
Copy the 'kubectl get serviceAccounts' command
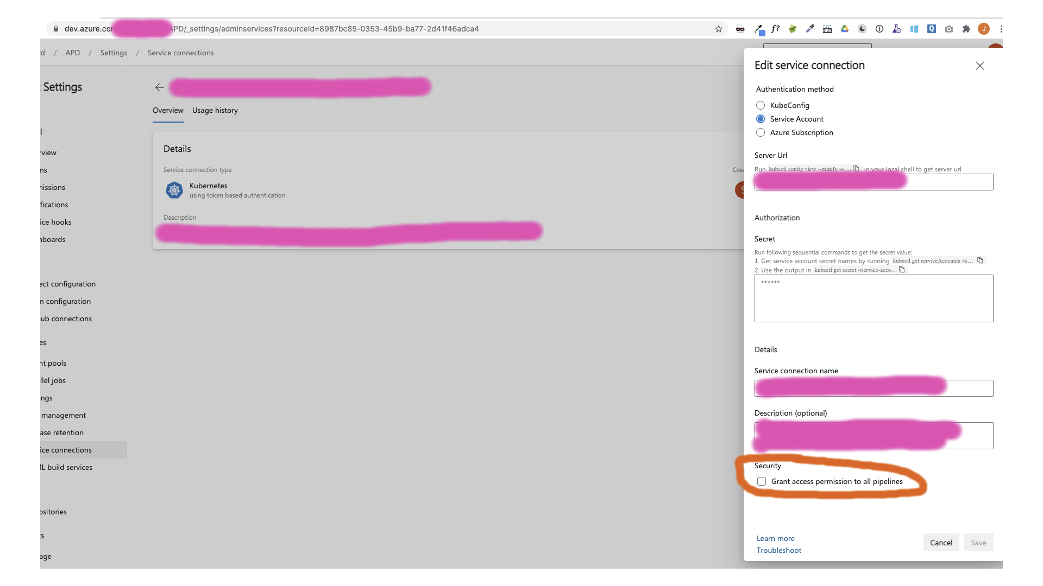[x=980, y=260]
